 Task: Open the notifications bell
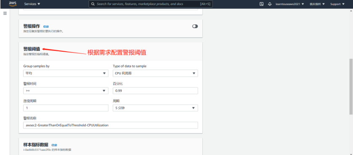(270, 4)
